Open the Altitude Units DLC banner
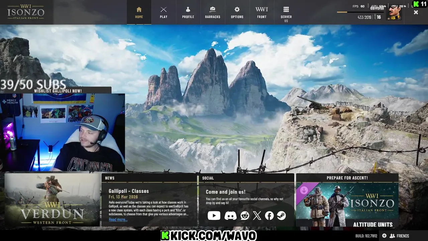The width and height of the screenshot is (428, 241). tap(347, 205)
